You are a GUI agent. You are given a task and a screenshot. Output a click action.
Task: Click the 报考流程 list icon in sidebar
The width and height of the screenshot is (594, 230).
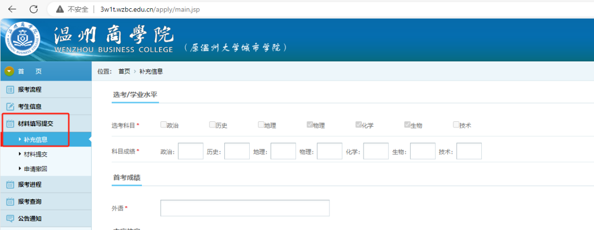tap(10, 89)
